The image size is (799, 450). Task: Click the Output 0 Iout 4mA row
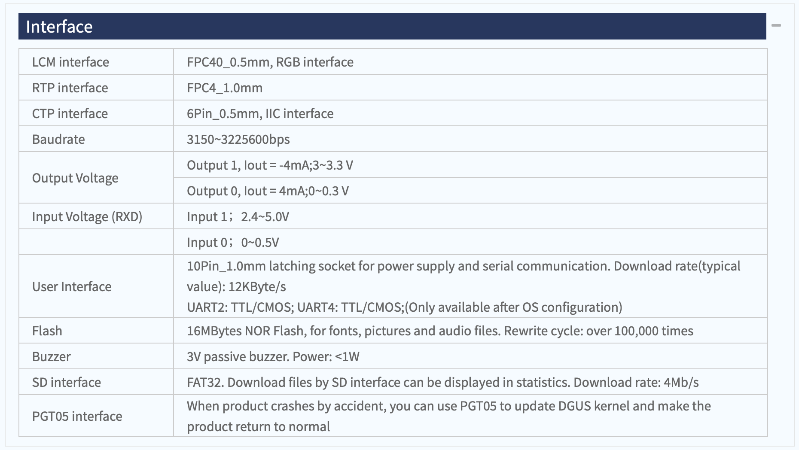470,191
